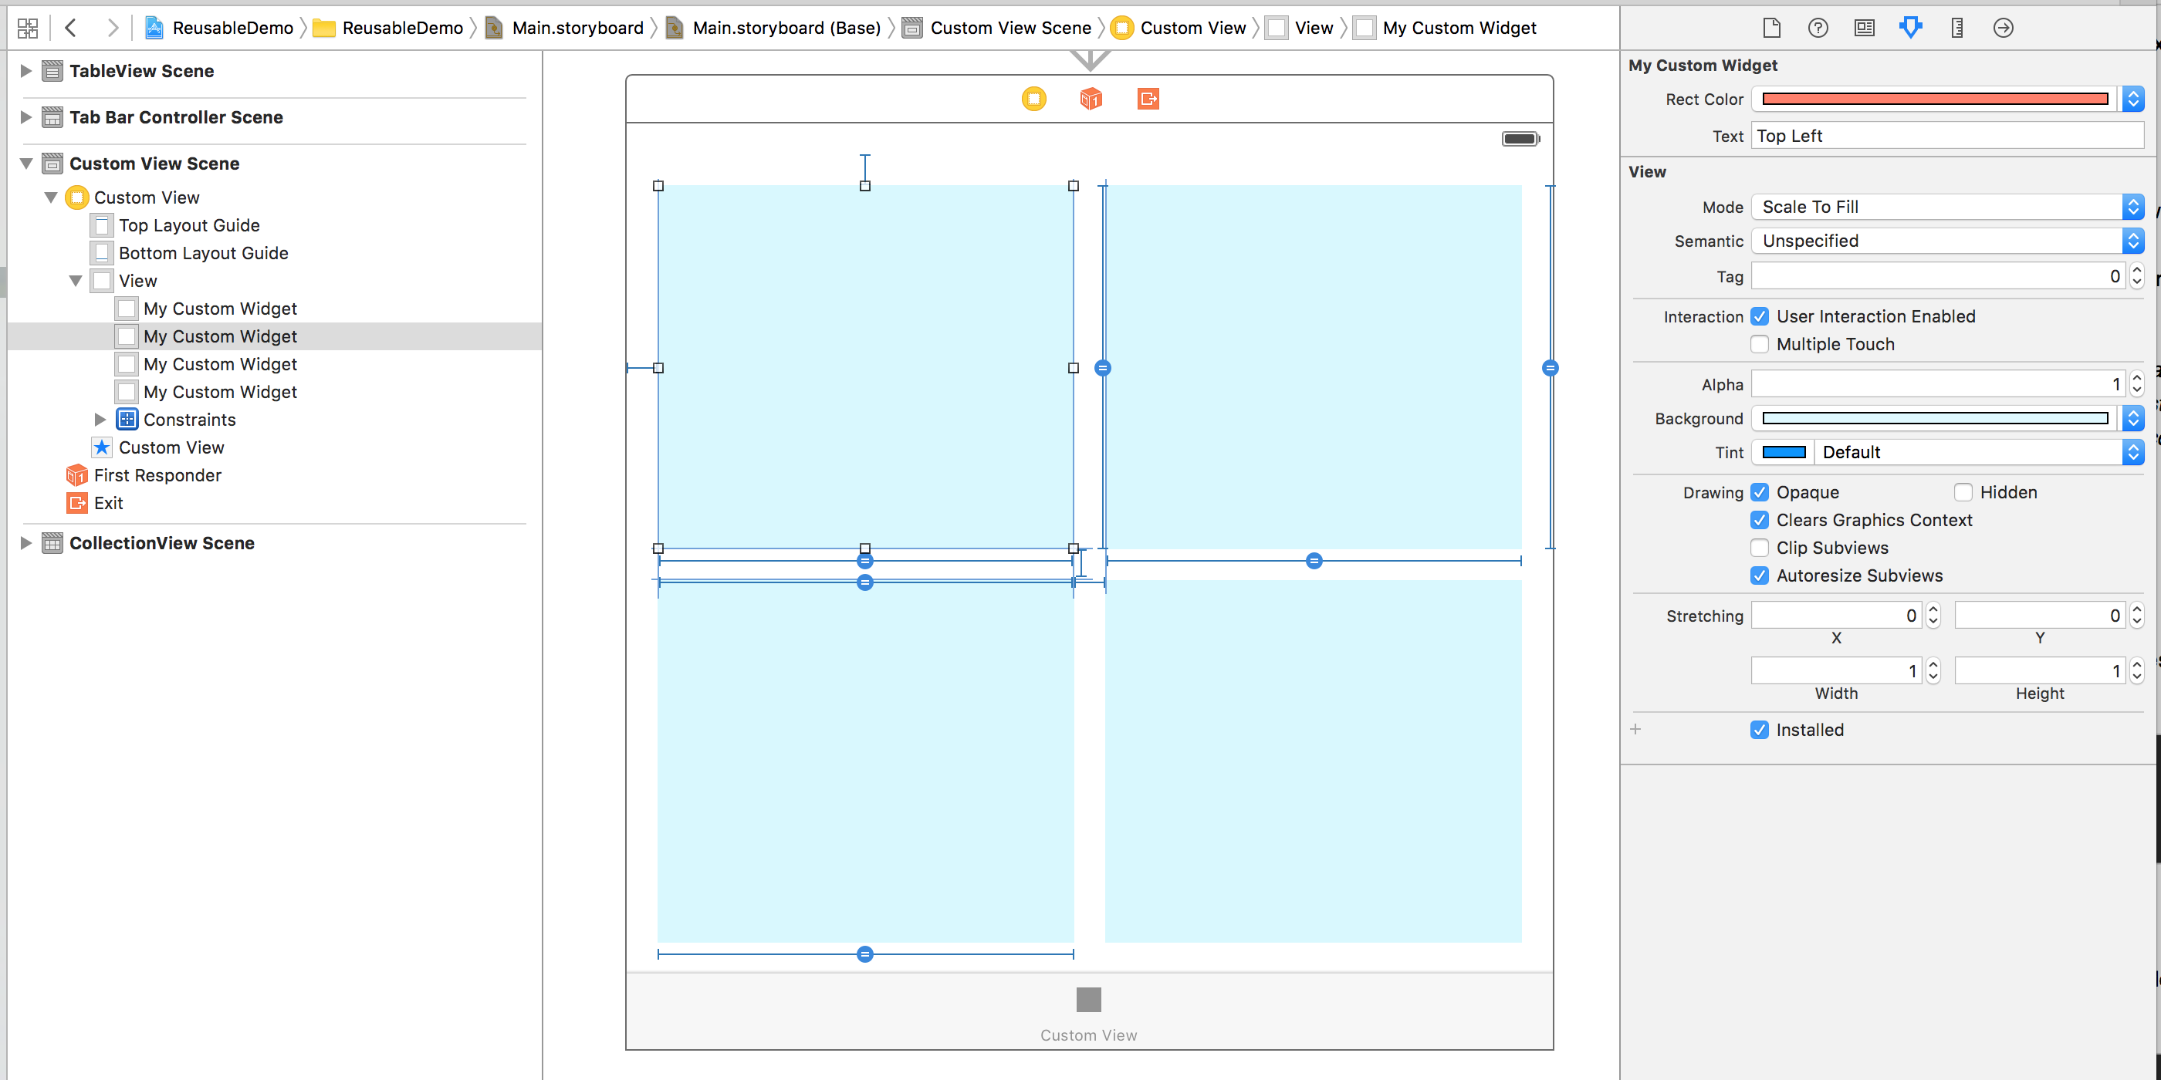The image size is (2161, 1080).
Task: Click the TableView Scene scene icon
Action: click(x=51, y=70)
